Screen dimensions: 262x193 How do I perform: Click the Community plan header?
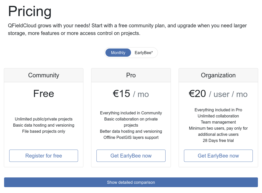43,75
